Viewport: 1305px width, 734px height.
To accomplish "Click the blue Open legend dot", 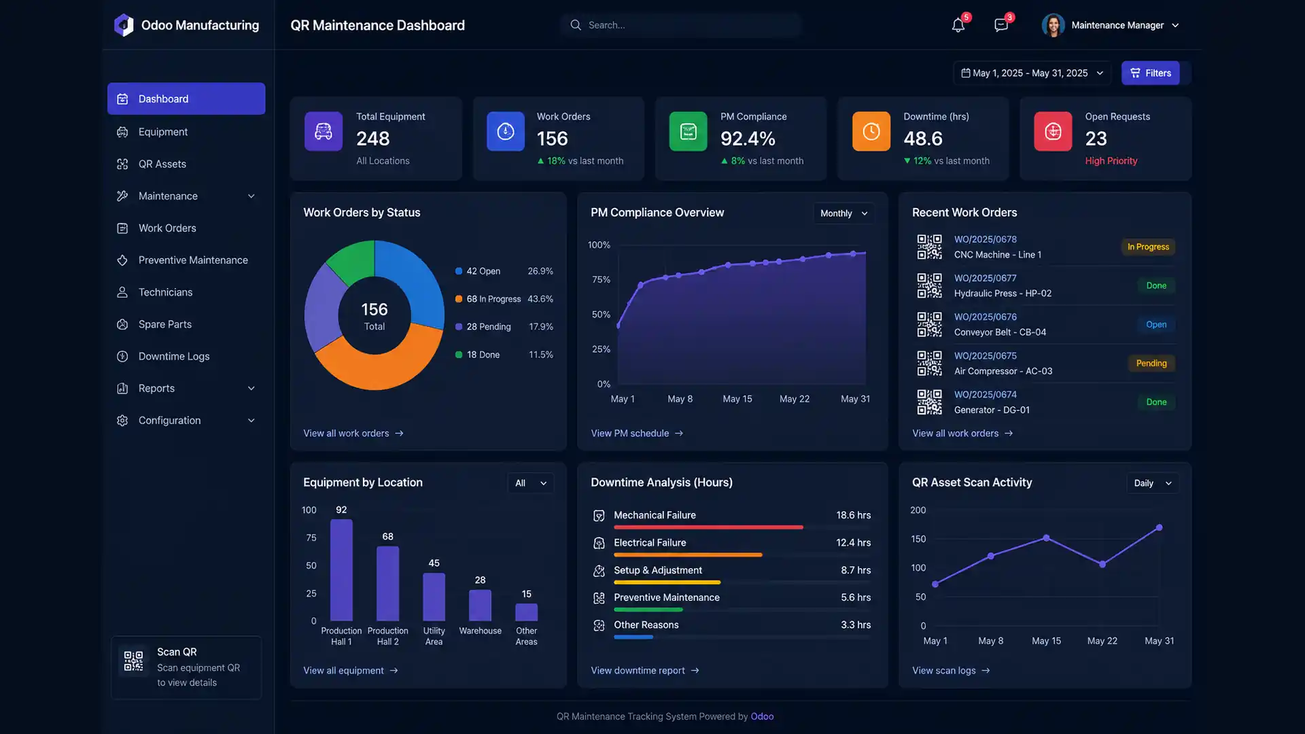I will (x=459, y=271).
